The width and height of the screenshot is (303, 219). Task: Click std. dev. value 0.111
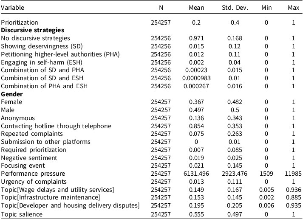click(x=235, y=182)
